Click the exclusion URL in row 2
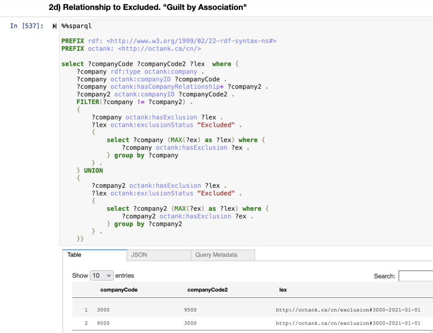This screenshot has height=333, width=433. pyautogui.click(x=348, y=324)
